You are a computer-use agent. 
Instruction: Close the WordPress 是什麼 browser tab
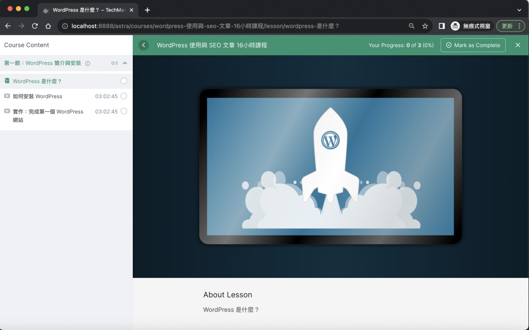tap(132, 10)
